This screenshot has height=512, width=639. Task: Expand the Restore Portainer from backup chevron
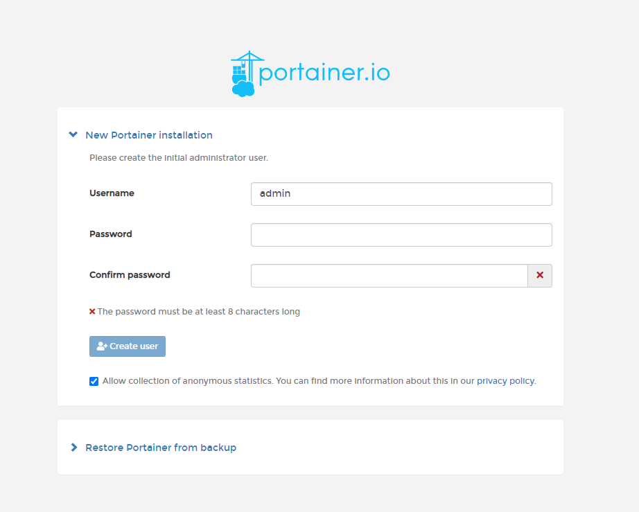coord(73,448)
